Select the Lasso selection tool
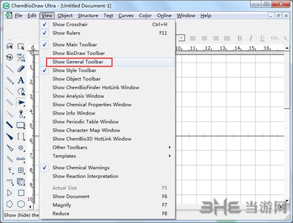Screen dimensions: 293x223 (x=9, y=46)
